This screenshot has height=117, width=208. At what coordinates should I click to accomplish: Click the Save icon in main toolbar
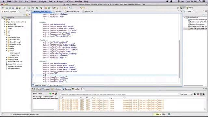(x=7, y=8)
